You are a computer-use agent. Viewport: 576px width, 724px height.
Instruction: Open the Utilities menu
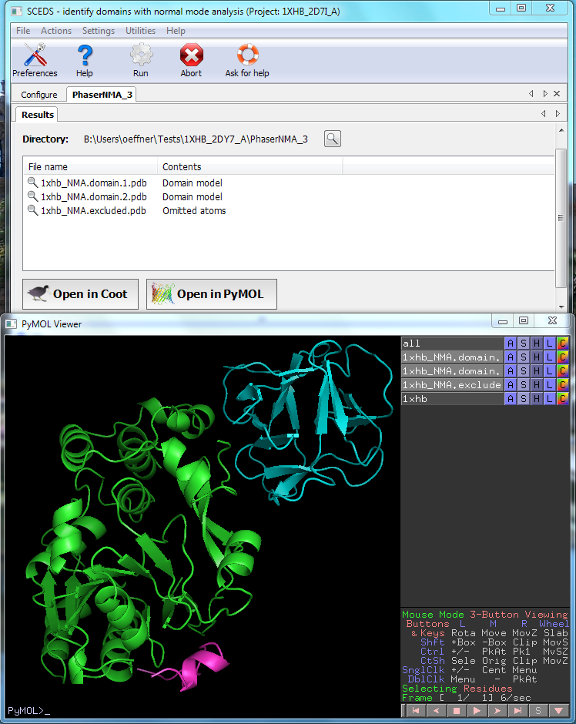(140, 31)
